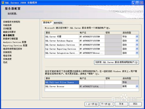
Task: Click 服务 column header in upper table
Action: point(62,33)
